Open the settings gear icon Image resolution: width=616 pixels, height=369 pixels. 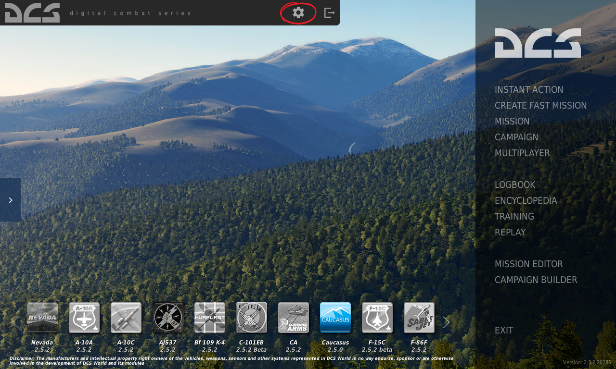[x=298, y=12]
